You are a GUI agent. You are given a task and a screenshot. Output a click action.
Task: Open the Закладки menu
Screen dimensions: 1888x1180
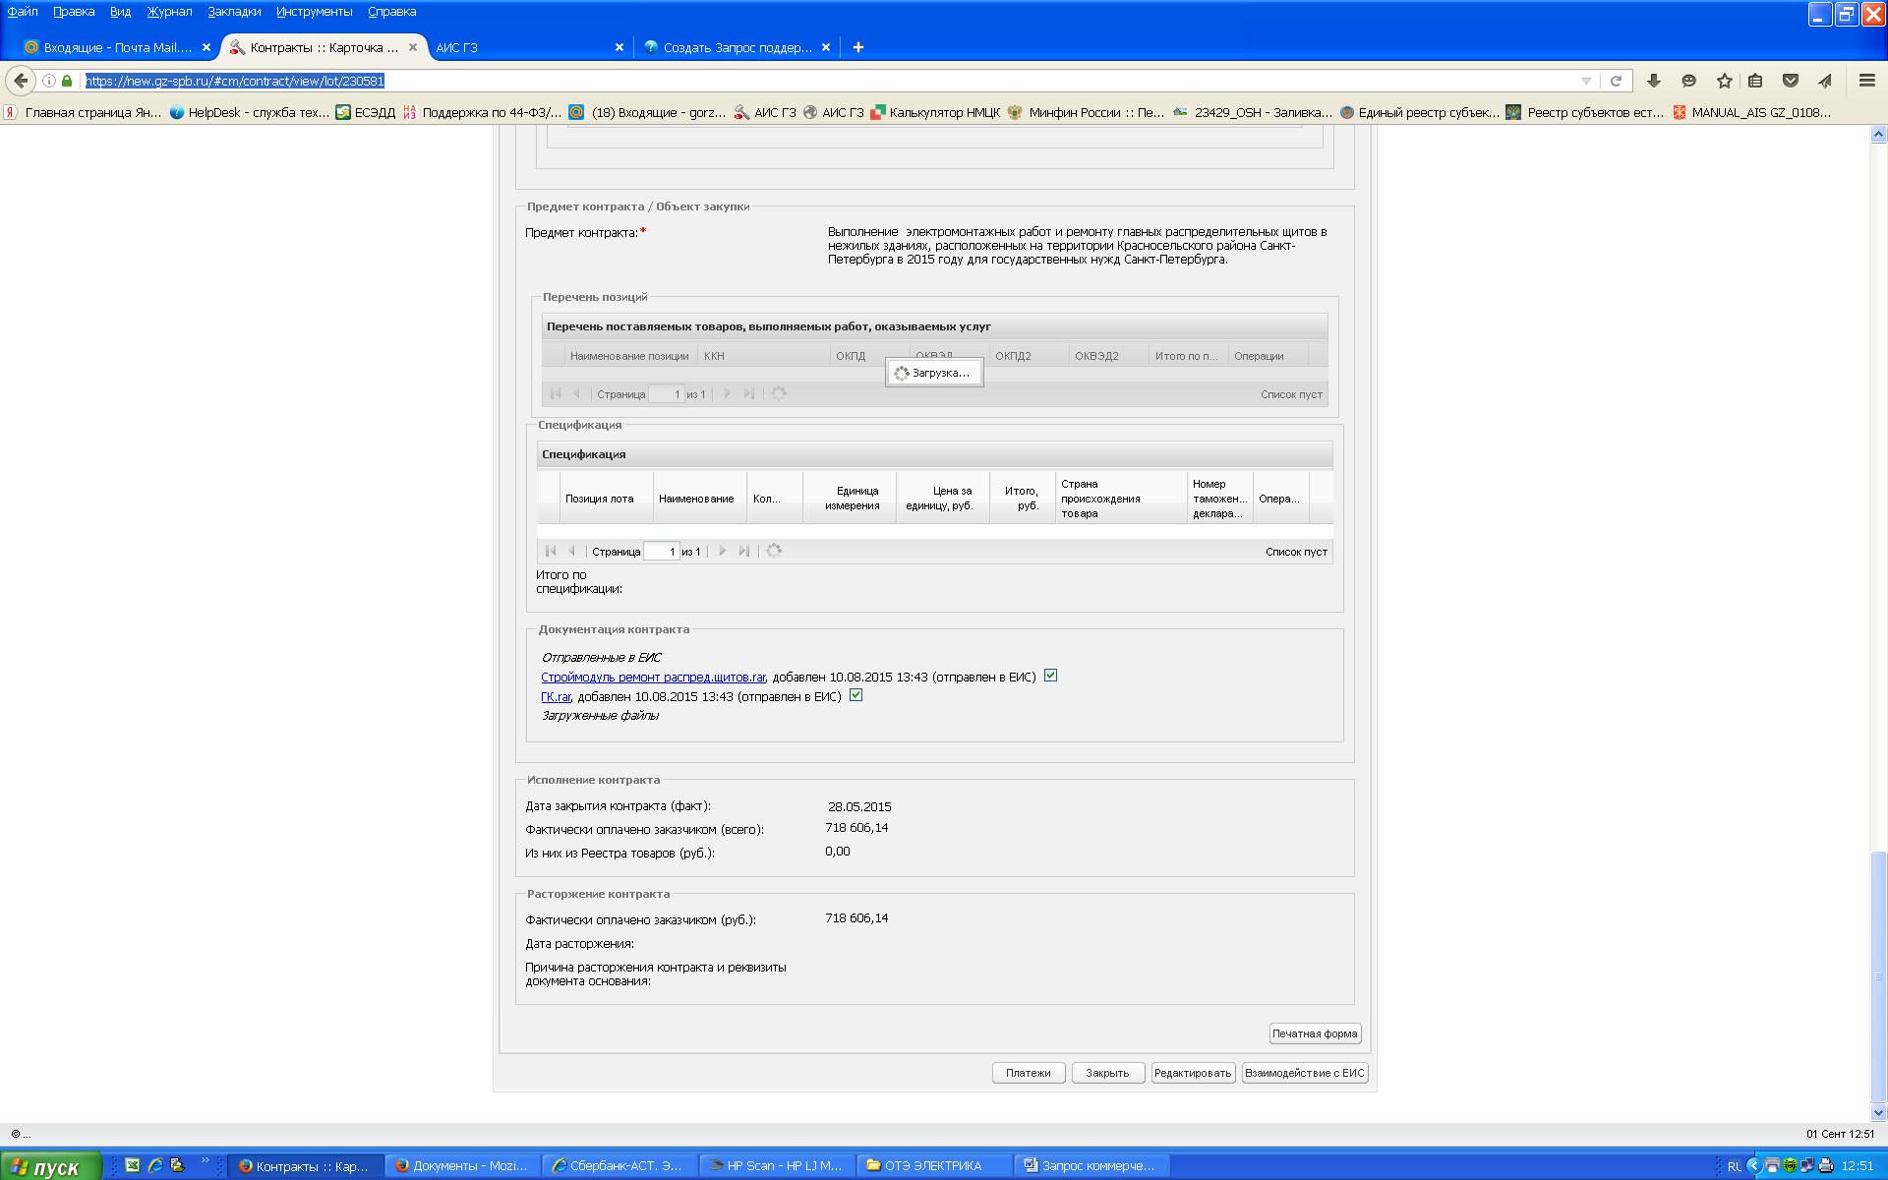point(234,12)
